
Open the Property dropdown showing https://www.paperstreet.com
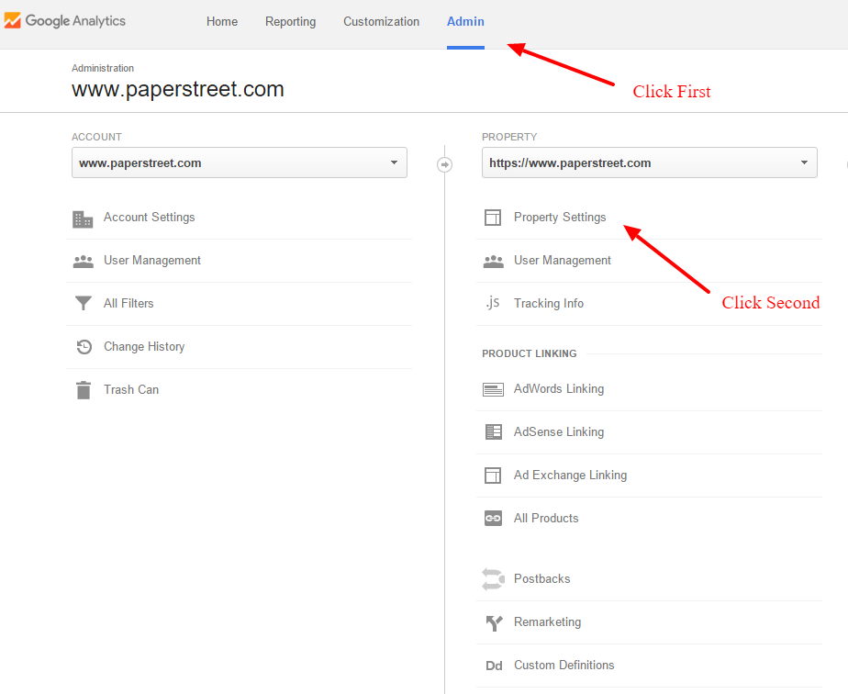click(x=650, y=162)
